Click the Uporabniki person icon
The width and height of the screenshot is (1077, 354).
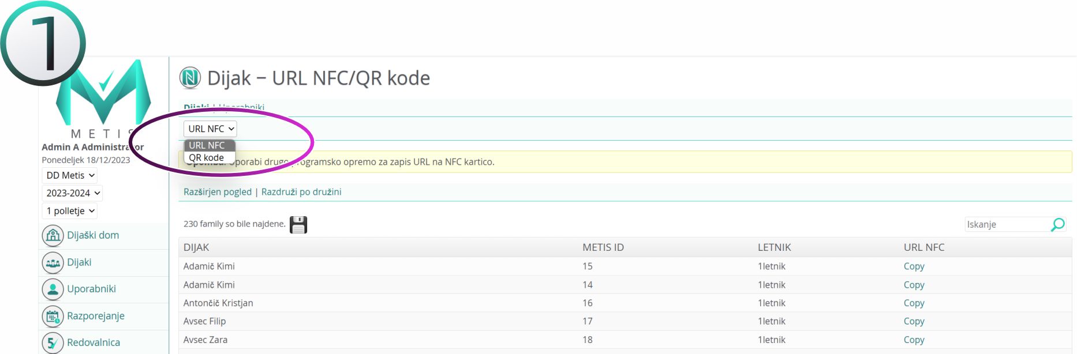coord(53,289)
